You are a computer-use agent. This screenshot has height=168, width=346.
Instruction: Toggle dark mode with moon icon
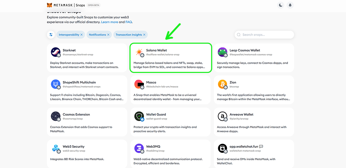(281, 5)
